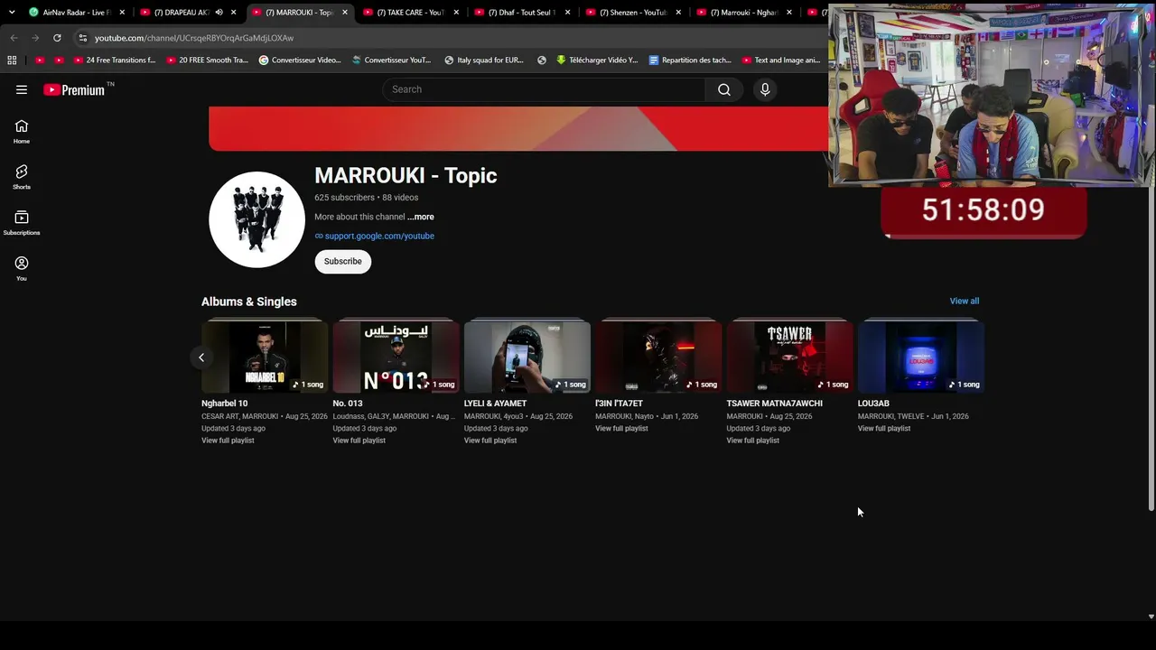This screenshot has height=650, width=1156.
Task: Open Shorts in the YouTube sidebar
Action: (22, 177)
